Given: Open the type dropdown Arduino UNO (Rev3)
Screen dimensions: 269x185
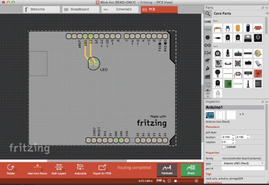Looking at the screenshot, I should pos(243,163).
